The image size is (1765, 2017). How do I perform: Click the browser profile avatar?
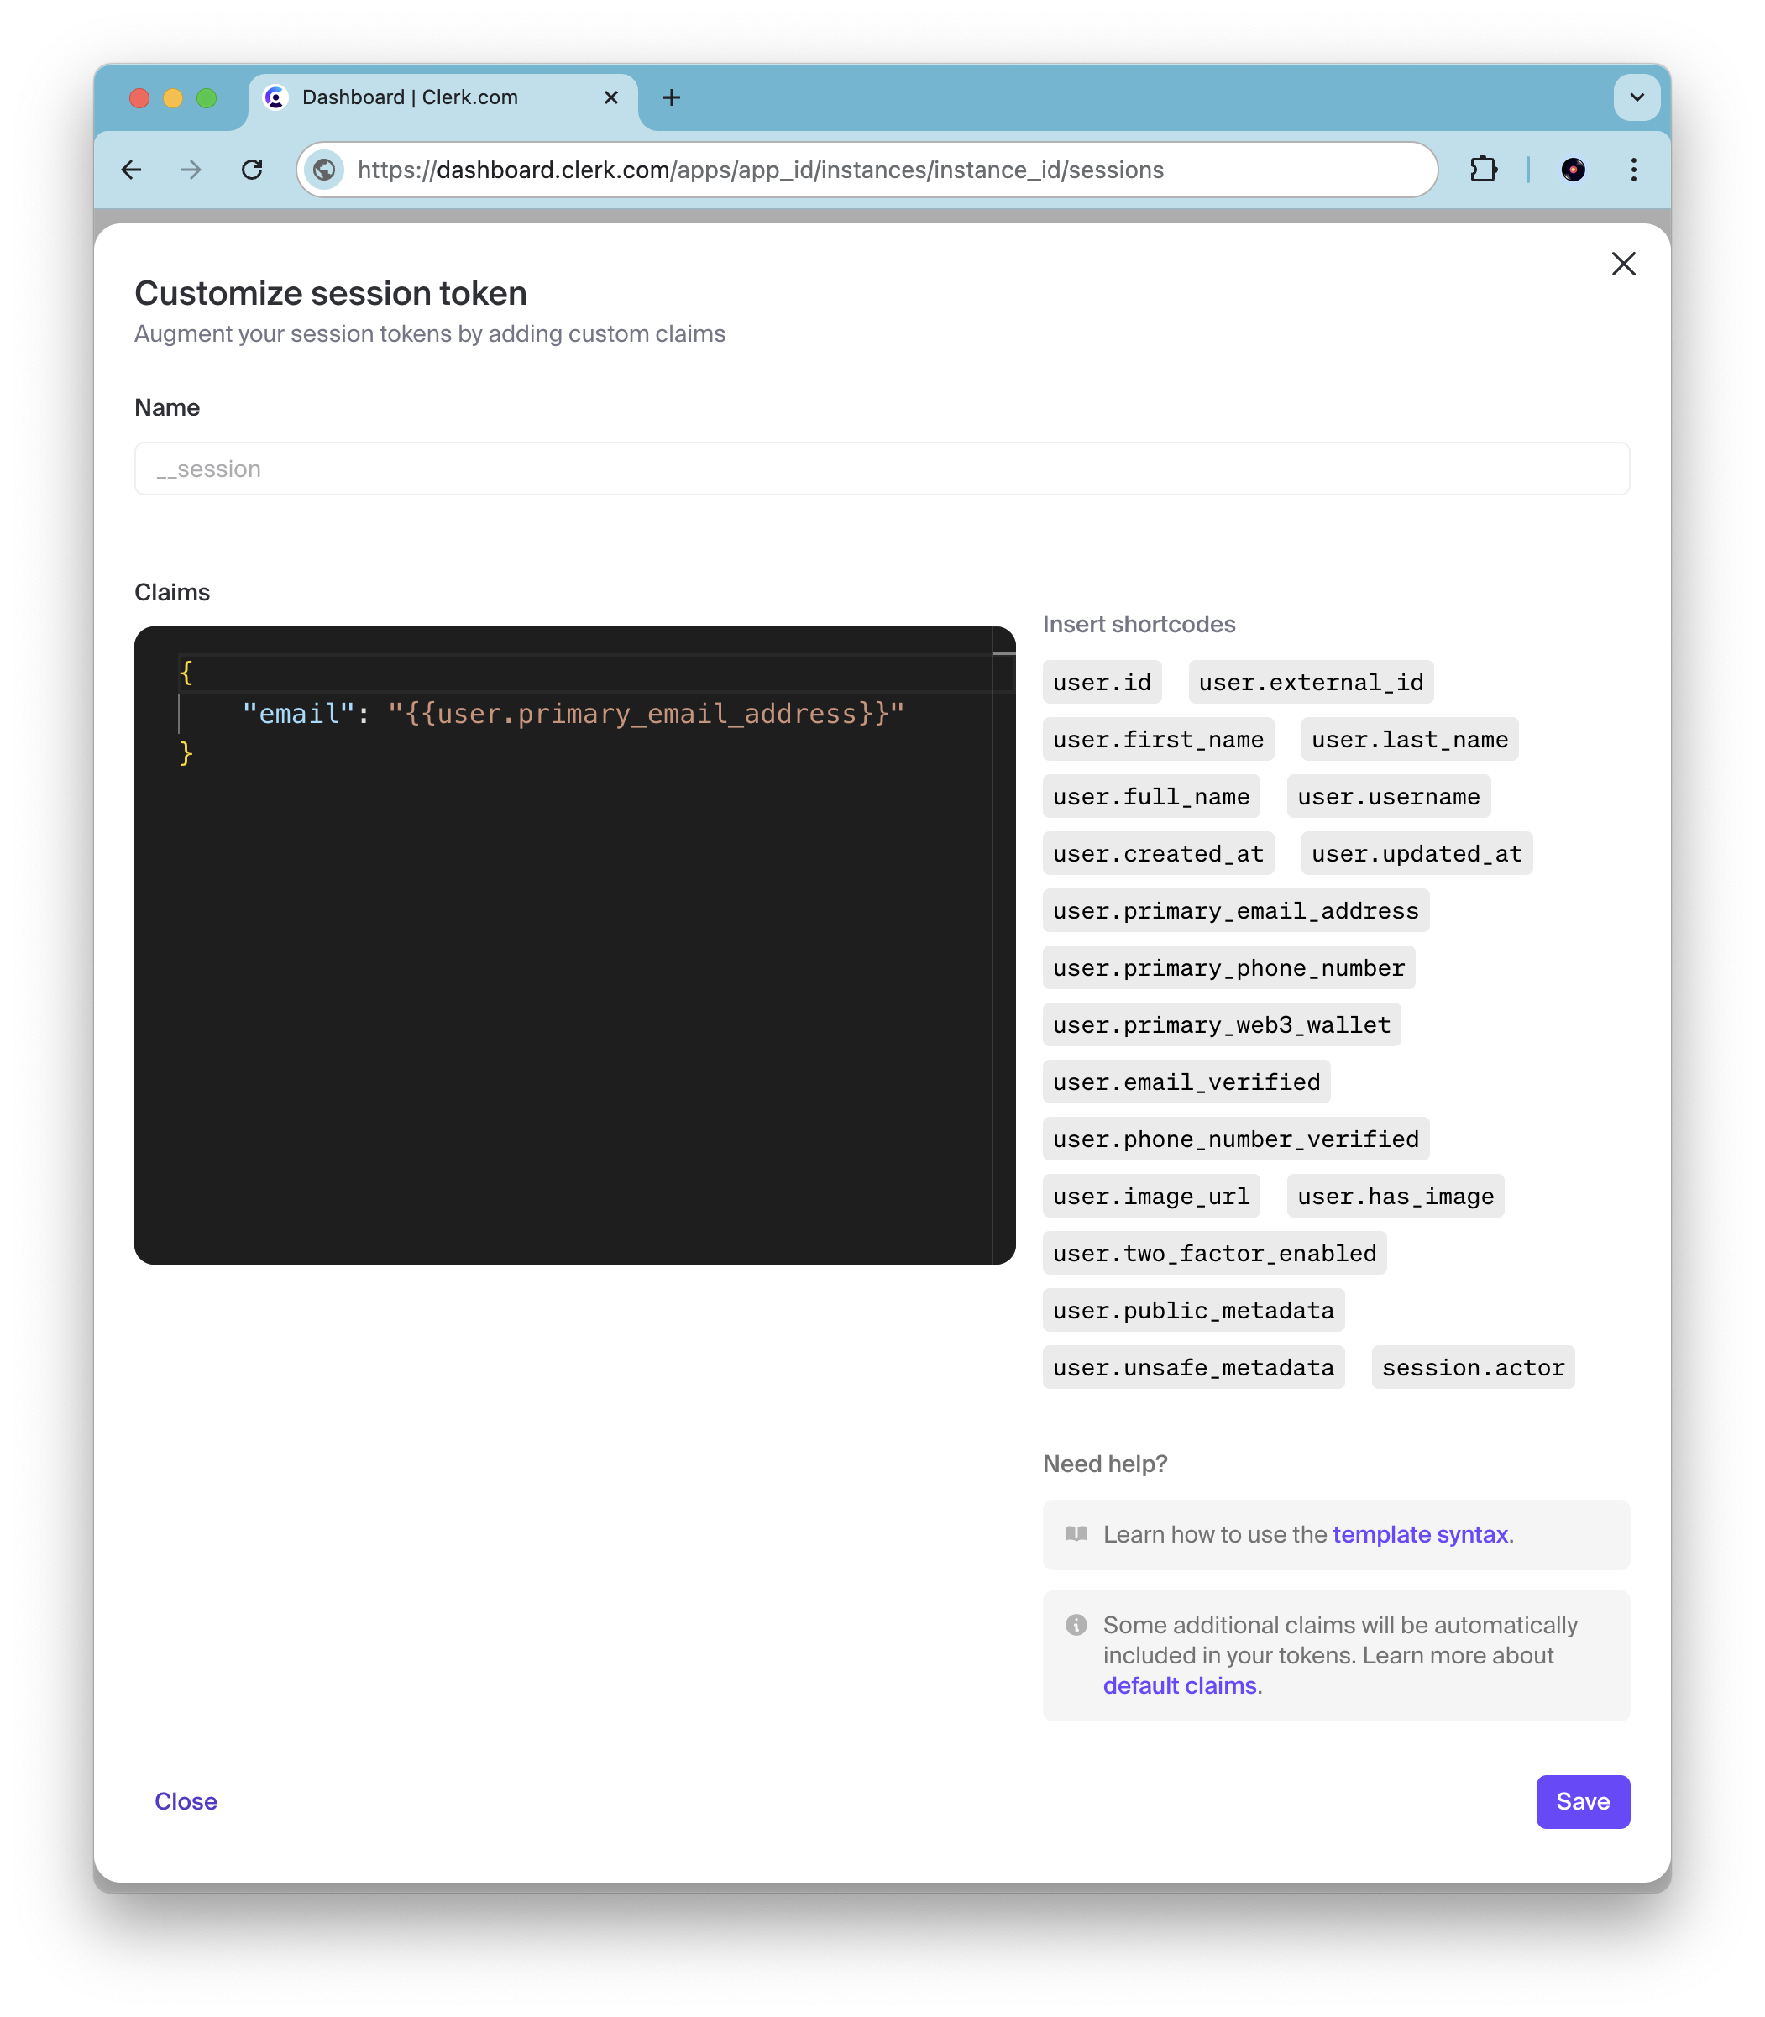pos(1574,170)
